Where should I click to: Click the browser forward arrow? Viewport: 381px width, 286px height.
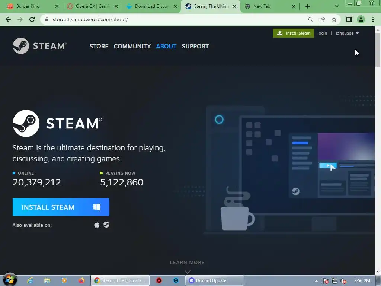click(20, 19)
